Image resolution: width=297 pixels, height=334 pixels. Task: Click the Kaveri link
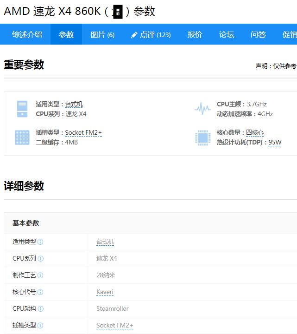105,292
